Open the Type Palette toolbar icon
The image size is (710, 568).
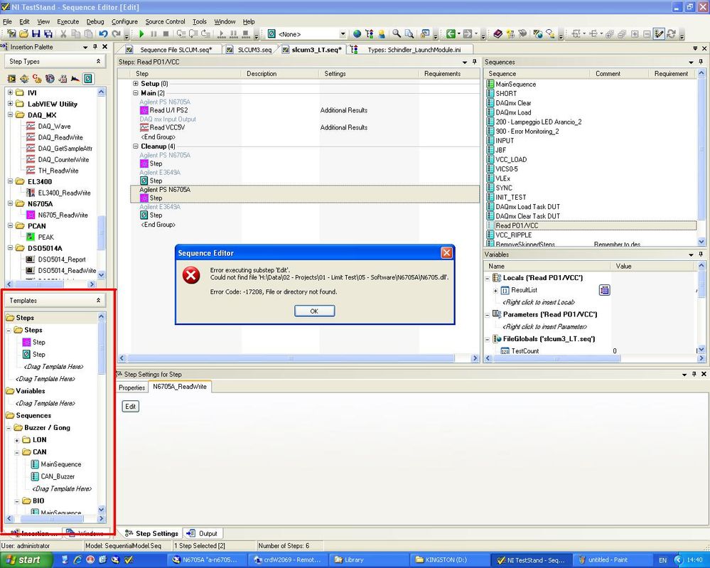tap(370, 34)
